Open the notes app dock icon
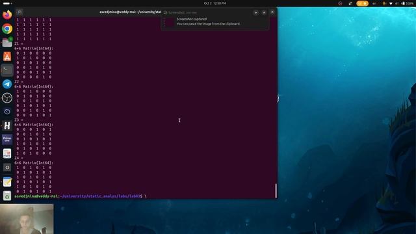The width and height of the screenshot is (416, 234). click(x=7, y=182)
